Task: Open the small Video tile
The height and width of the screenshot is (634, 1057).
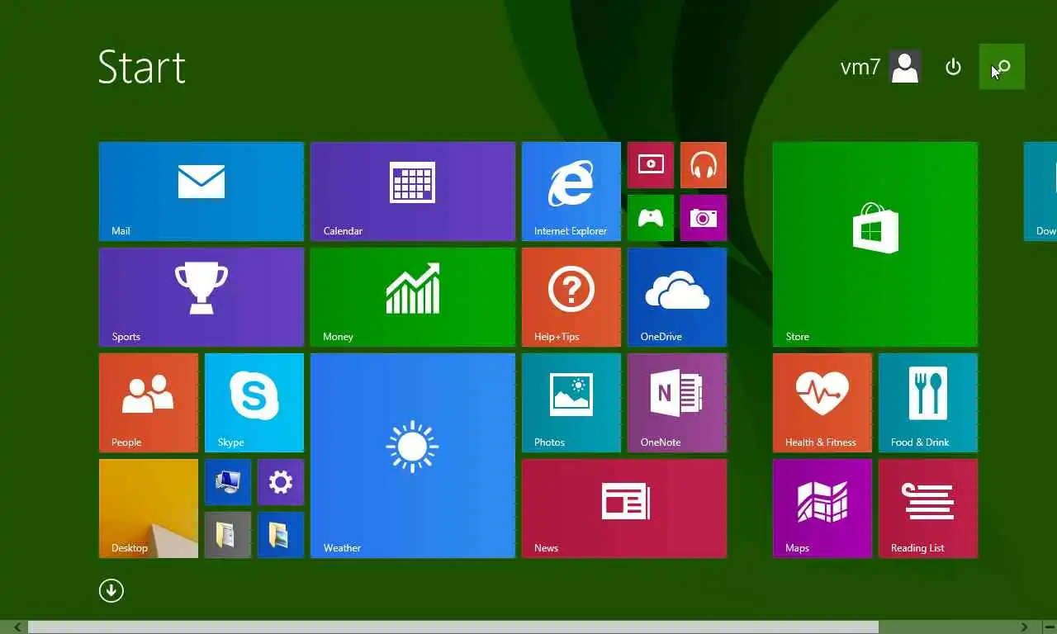Action: 651,165
